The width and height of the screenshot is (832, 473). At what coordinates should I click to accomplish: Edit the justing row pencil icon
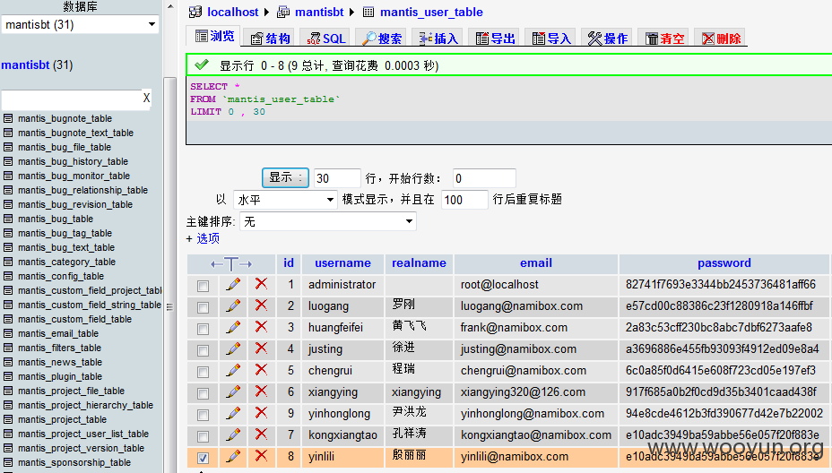pos(233,348)
